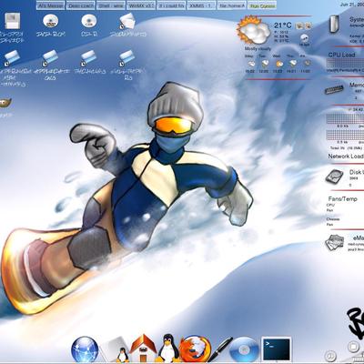Launch the terminal from the dock
The image size is (364, 364).
click(x=276, y=349)
